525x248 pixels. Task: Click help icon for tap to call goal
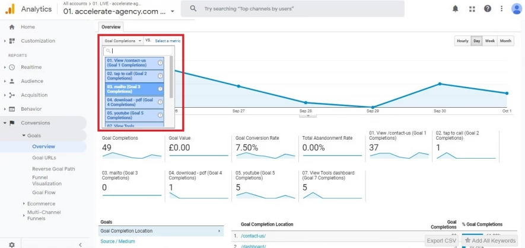pyautogui.click(x=160, y=76)
